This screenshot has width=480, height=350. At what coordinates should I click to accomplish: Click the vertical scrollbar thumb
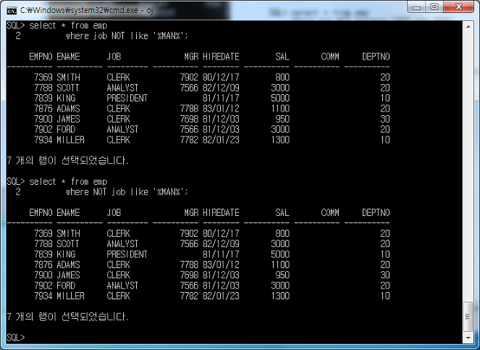(468, 317)
